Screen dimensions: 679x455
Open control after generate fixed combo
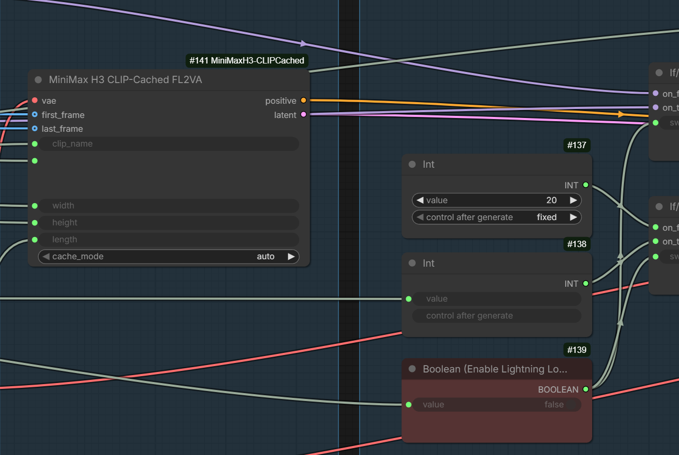point(497,217)
